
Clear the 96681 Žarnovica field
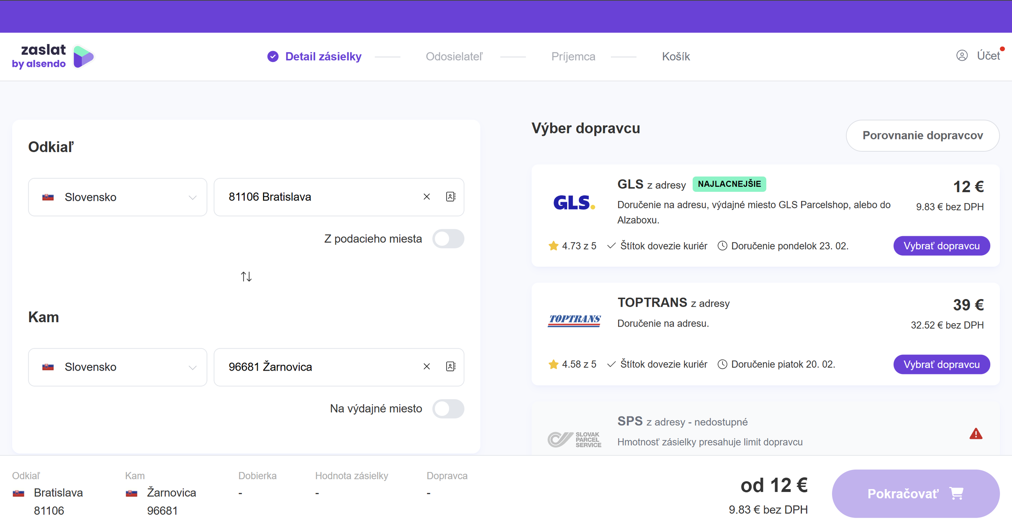click(426, 367)
